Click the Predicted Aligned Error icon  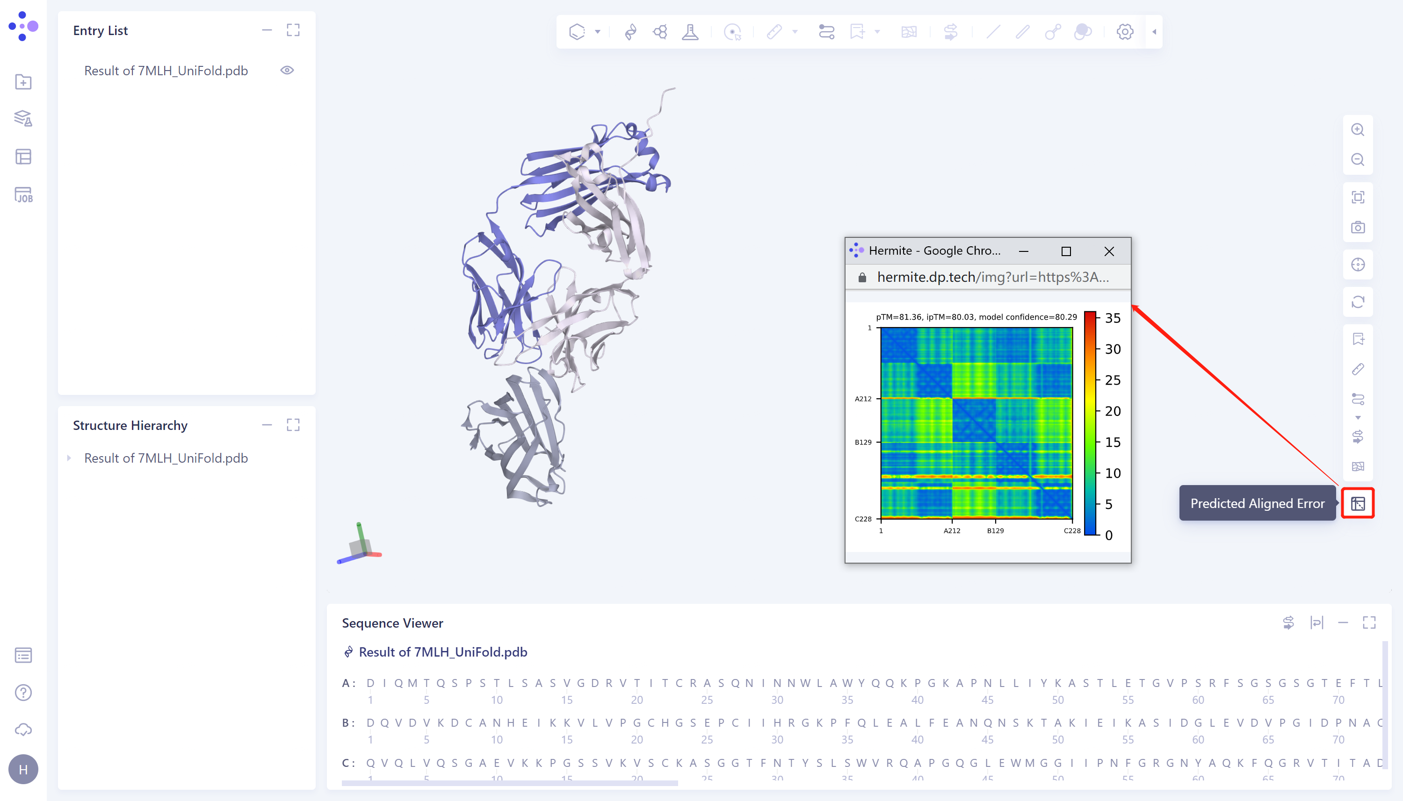(1357, 503)
